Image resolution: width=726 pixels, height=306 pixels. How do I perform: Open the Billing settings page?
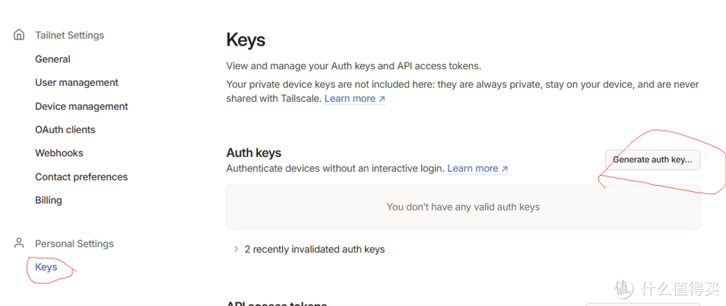[48, 200]
